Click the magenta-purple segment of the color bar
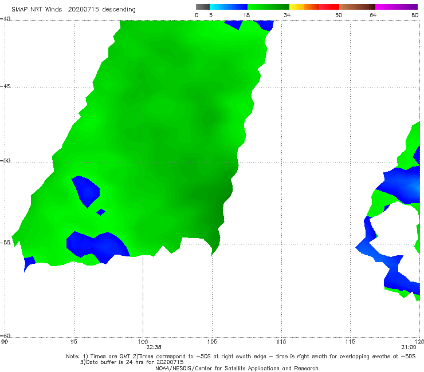This screenshot has width=424, height=372. pos(396,7)
